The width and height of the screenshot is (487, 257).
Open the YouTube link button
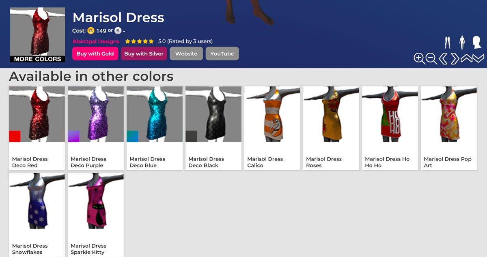pyautogui.click(x=222, y=54)
